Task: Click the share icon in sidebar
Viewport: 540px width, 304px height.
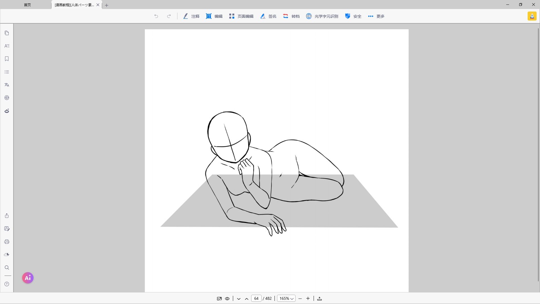Action: (7, 216)
